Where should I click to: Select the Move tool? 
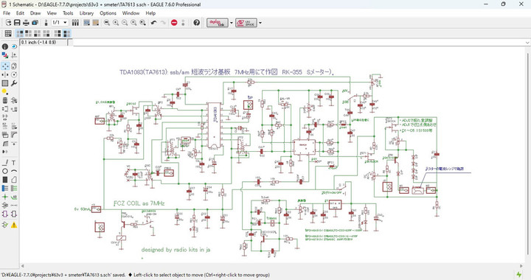coord(5,66)
